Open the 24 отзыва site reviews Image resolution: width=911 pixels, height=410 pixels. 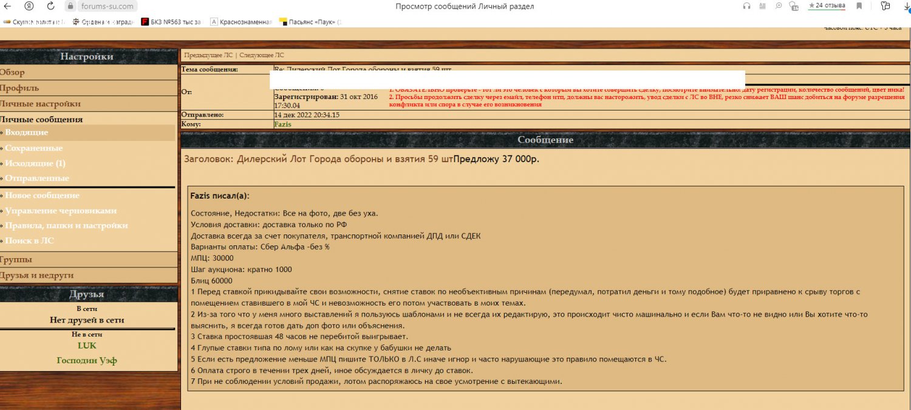827,5
